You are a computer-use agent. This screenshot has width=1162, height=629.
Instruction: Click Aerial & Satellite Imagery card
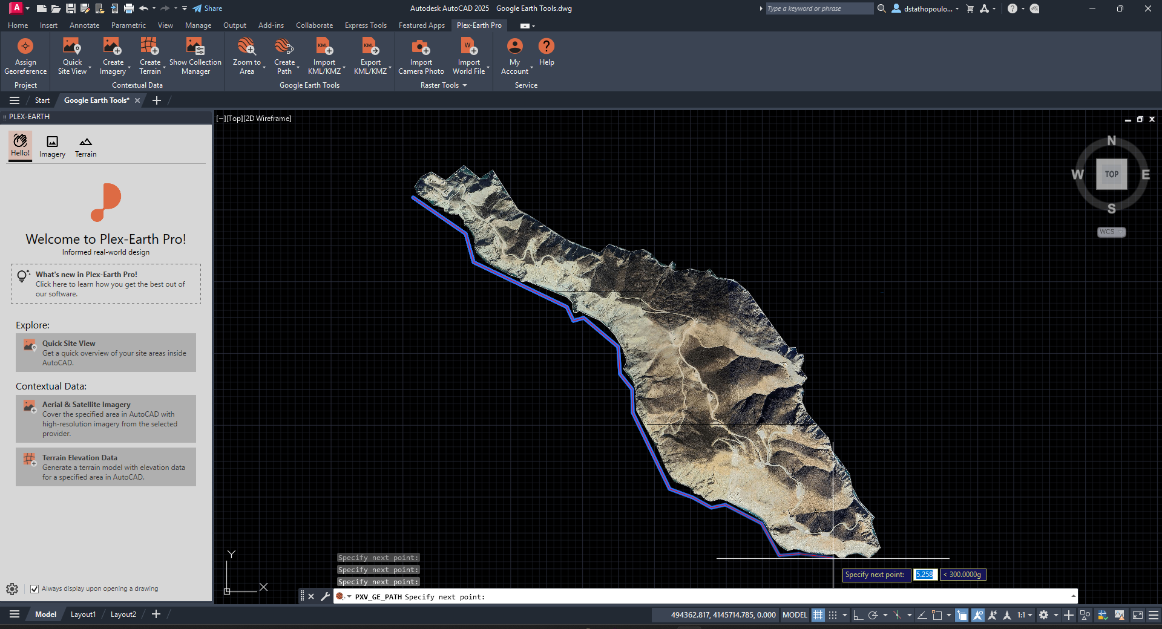point(106,419)
